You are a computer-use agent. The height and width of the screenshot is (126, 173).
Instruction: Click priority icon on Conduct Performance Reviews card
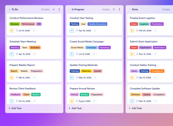click(12, 30)
